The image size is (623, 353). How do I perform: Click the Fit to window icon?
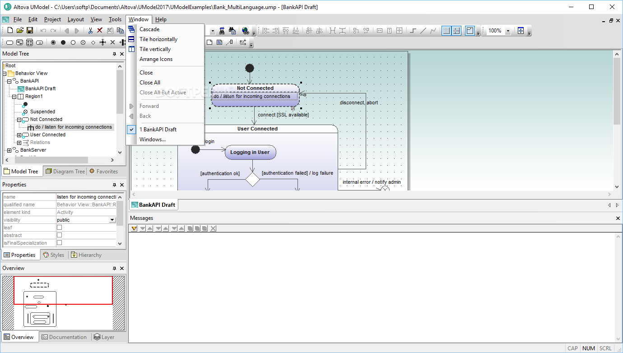point(521,31)
